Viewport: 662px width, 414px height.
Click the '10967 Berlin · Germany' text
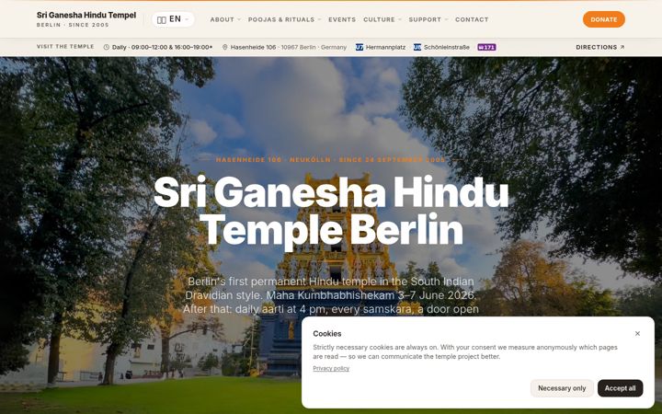(x=314, y=47)
